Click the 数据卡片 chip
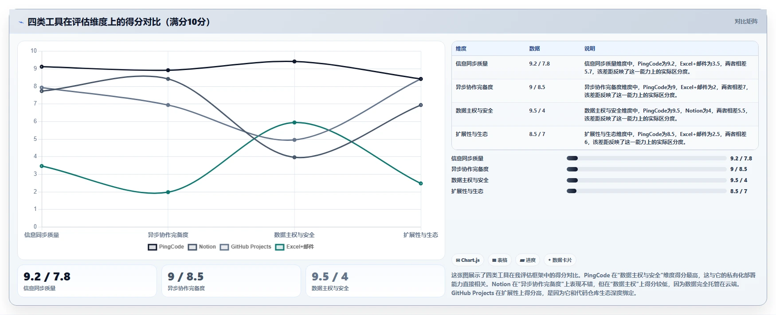 click(560, 260)
